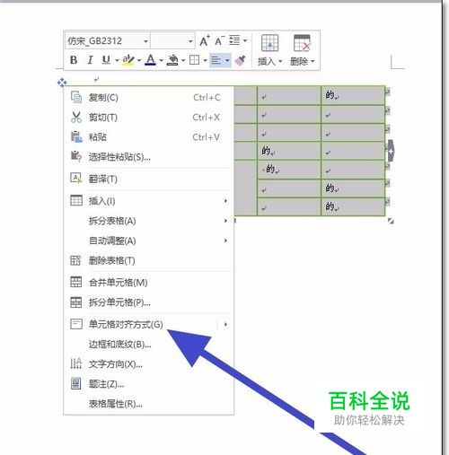The image size is (449, 455).
Task: Choose 粘贴 from context menu
Action: click(x=148, y=137)
